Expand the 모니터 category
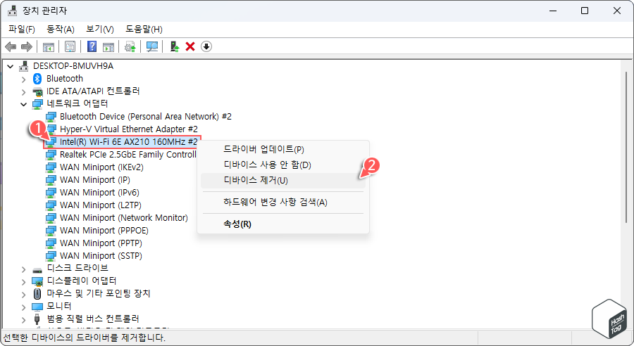The width and height of the screenshot is (634, 346). [x=24, y=307]
